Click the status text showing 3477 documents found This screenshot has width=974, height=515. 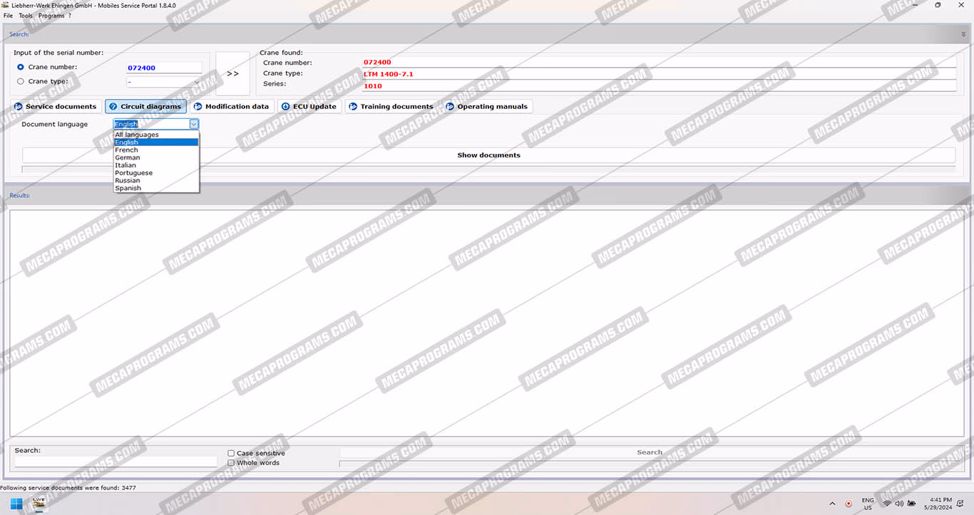tap(68, 488)
